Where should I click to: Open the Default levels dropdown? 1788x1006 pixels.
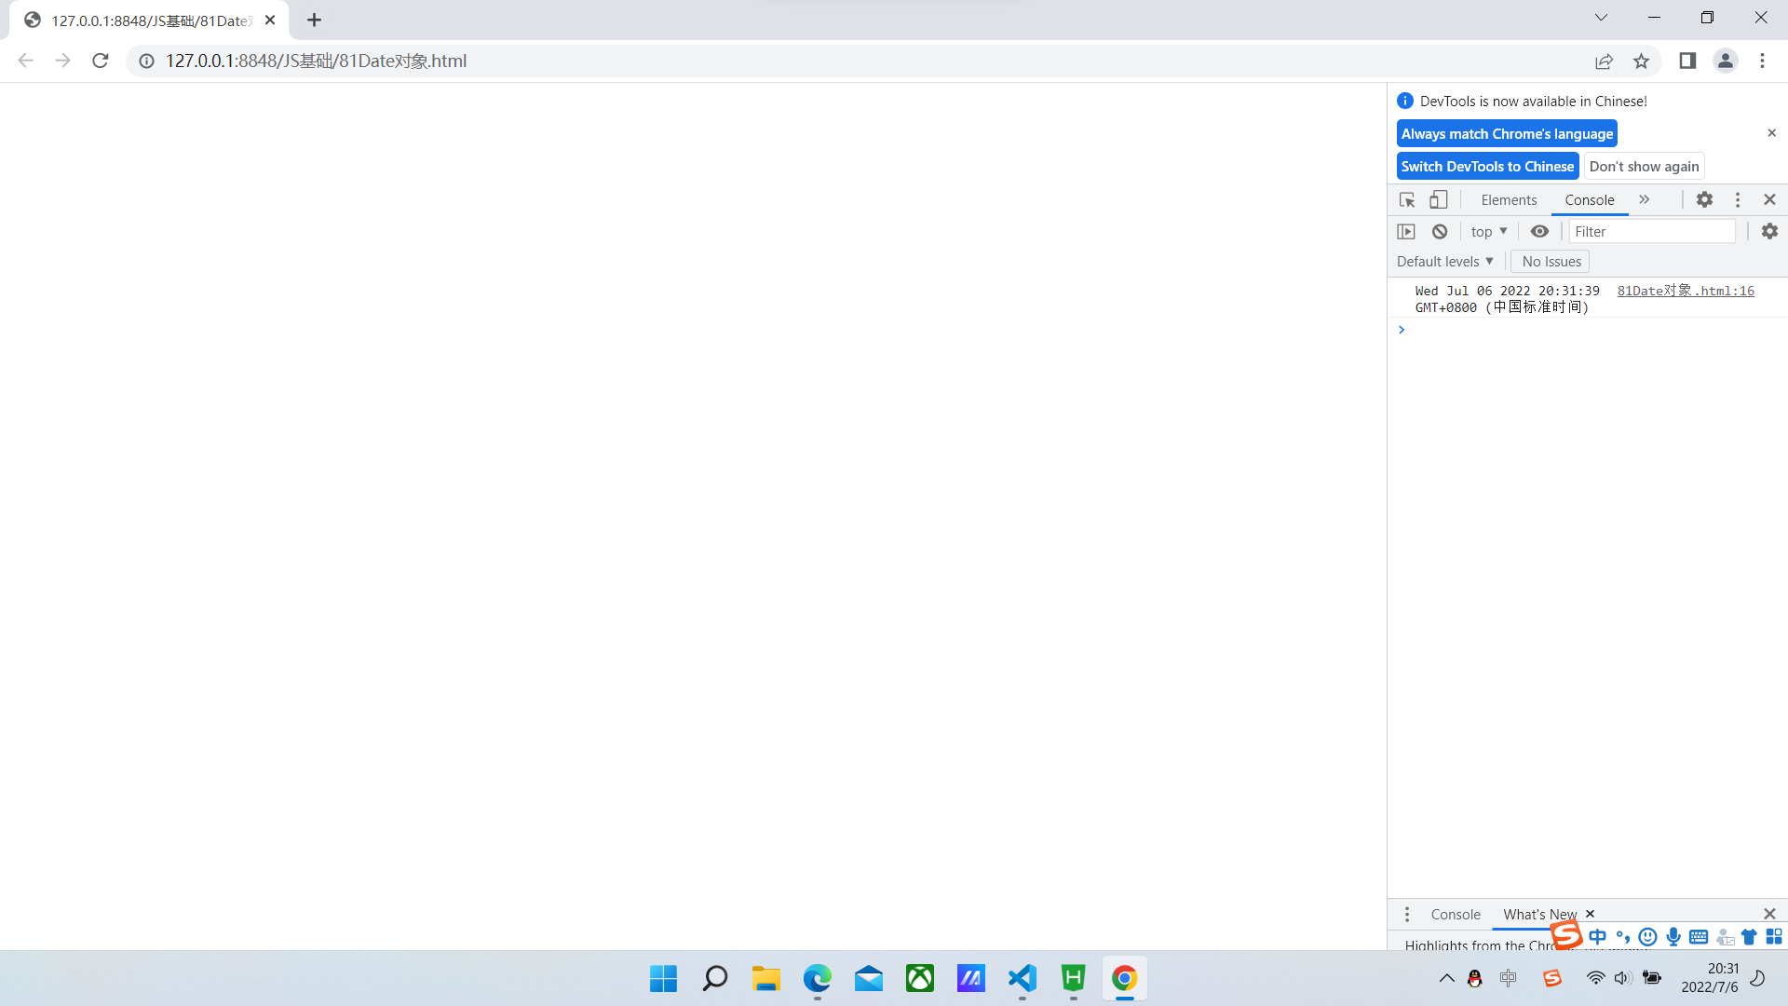click(1444, 262)
